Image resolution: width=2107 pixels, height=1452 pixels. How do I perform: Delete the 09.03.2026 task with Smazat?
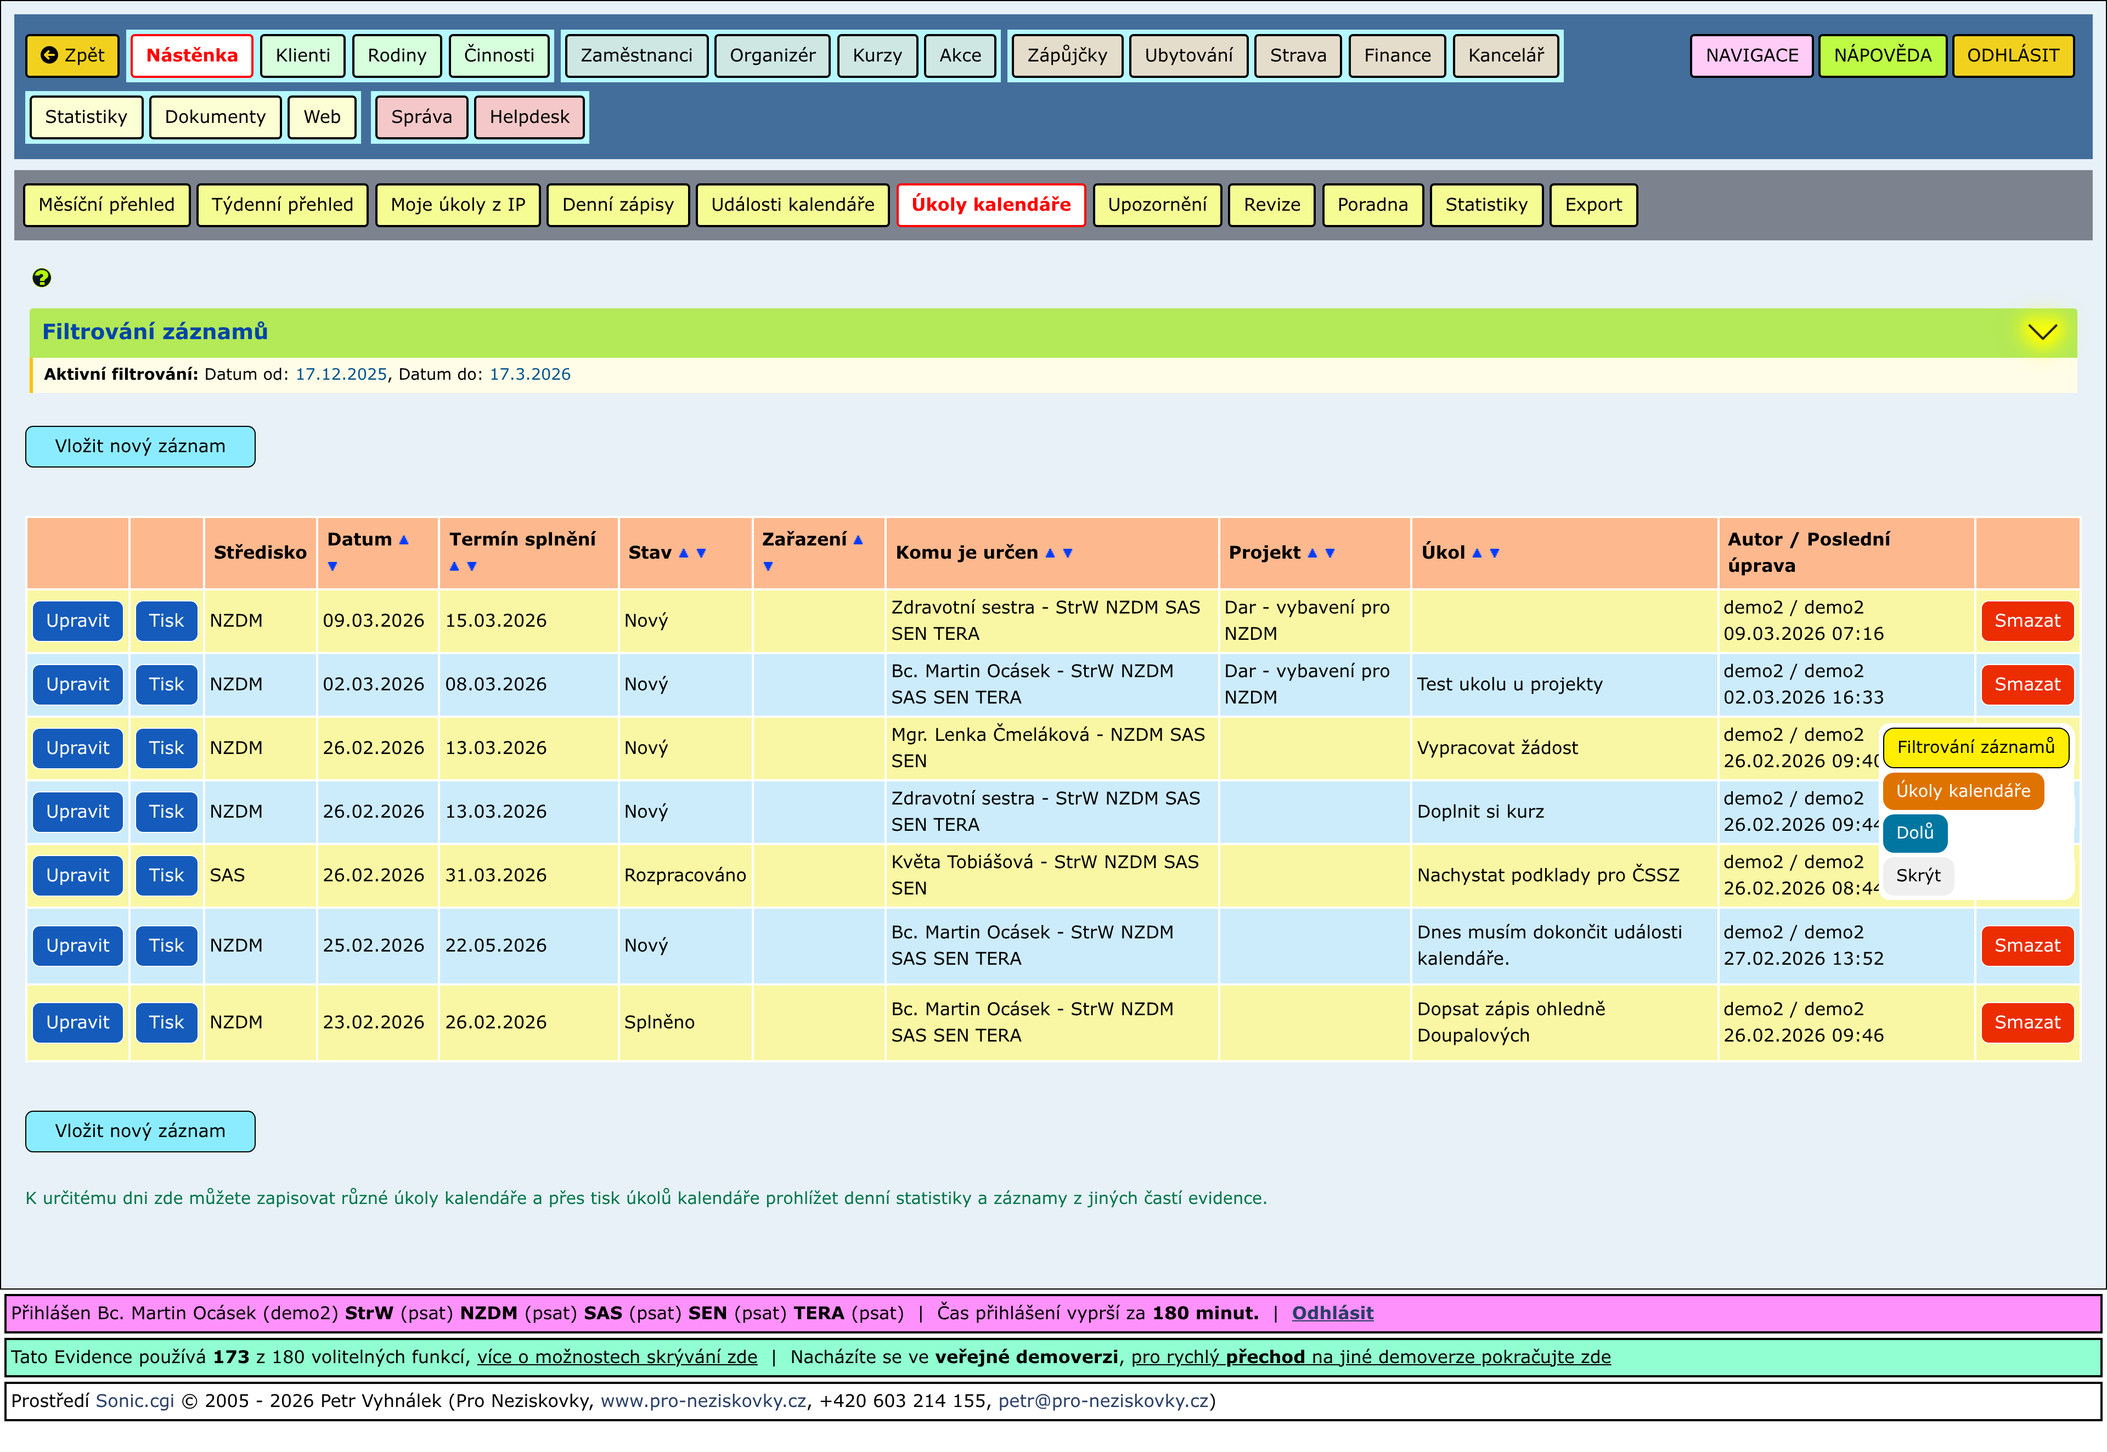click(2027, 621)
